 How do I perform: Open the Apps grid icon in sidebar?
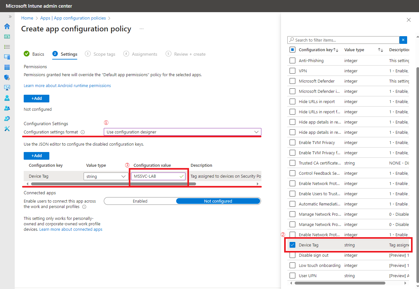pos(7,67)
